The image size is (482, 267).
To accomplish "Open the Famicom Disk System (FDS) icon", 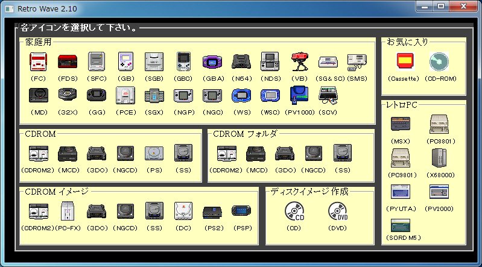I will pyautogui.click(x=68, y=61).
